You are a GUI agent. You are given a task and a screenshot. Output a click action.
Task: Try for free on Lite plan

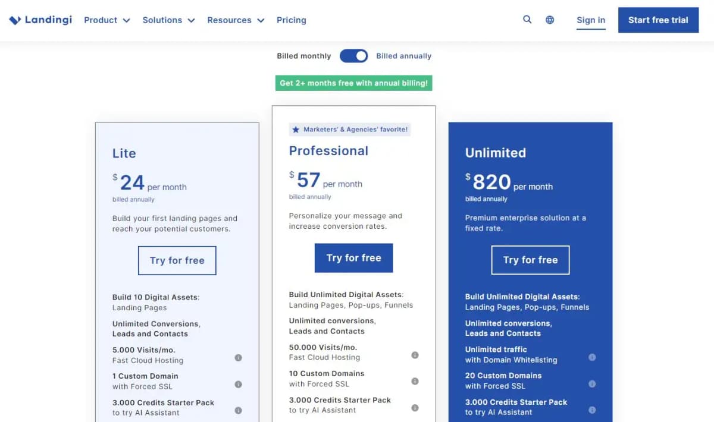[177, 260]
